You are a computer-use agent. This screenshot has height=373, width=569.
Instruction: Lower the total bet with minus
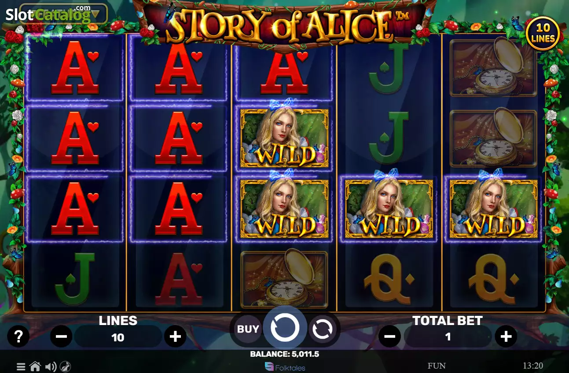tap(389, 337)
